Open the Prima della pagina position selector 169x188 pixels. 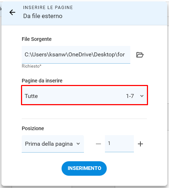(x=53, y=144)
